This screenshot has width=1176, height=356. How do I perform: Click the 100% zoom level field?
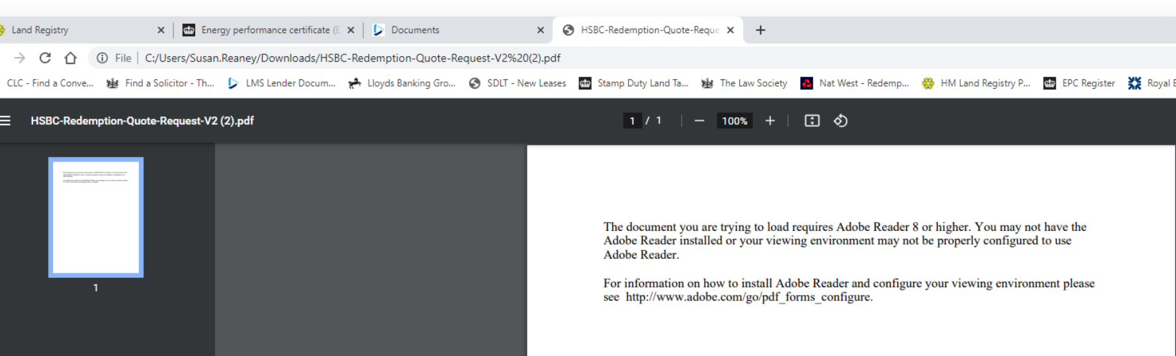point(735,120)
